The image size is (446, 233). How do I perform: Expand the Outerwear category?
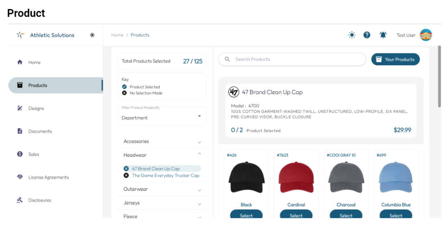coord(162,189)
